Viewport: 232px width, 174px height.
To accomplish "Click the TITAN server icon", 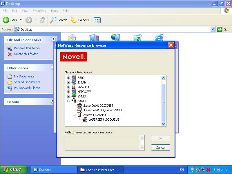I will (74, 82).
